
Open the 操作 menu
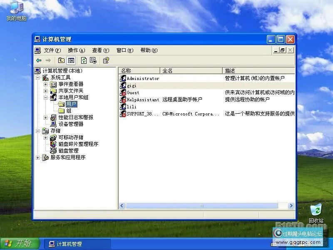click(76, 50)
